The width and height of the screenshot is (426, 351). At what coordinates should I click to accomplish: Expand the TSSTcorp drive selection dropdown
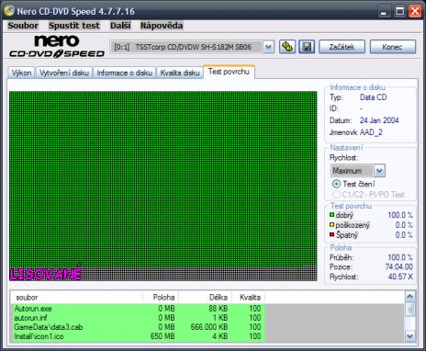coord(268,47)
